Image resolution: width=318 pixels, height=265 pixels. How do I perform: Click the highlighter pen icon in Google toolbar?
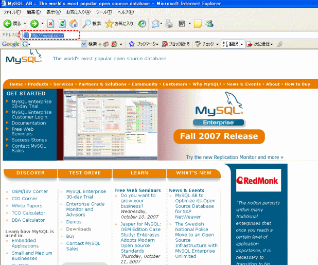[280, 44]
